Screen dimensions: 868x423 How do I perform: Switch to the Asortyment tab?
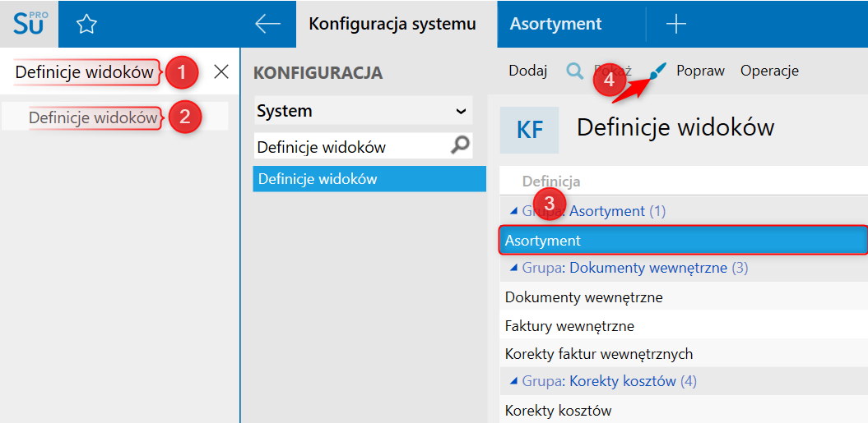555,25
